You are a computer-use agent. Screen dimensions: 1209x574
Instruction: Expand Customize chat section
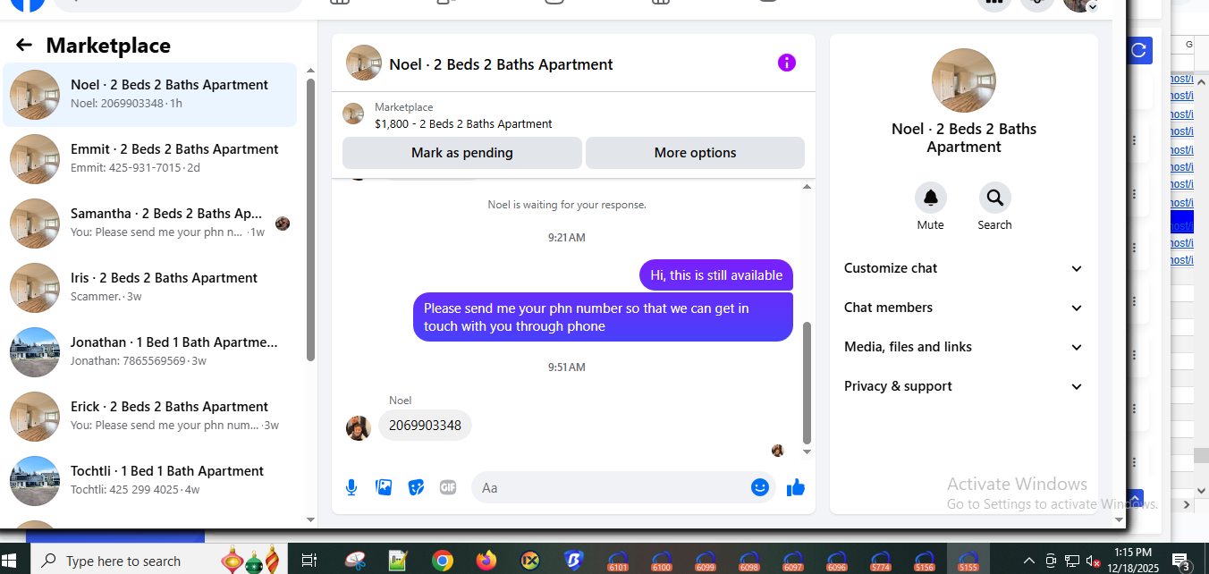point(964,268)
